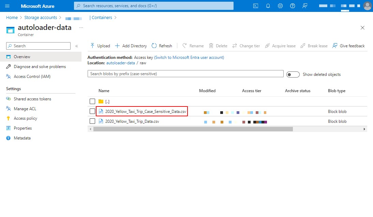
Task: Click the Upload toolbar button
Action: click(100, 46)
